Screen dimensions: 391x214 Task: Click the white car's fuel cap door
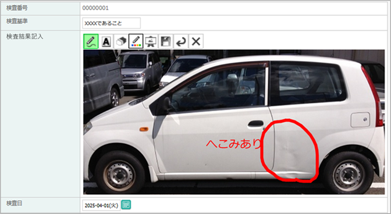[x=360, y=120]
